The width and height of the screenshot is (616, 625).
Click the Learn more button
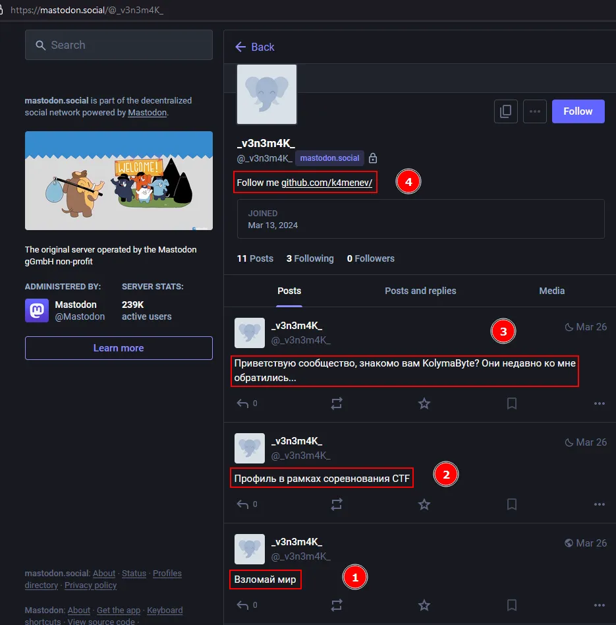(x=119, y=348)
